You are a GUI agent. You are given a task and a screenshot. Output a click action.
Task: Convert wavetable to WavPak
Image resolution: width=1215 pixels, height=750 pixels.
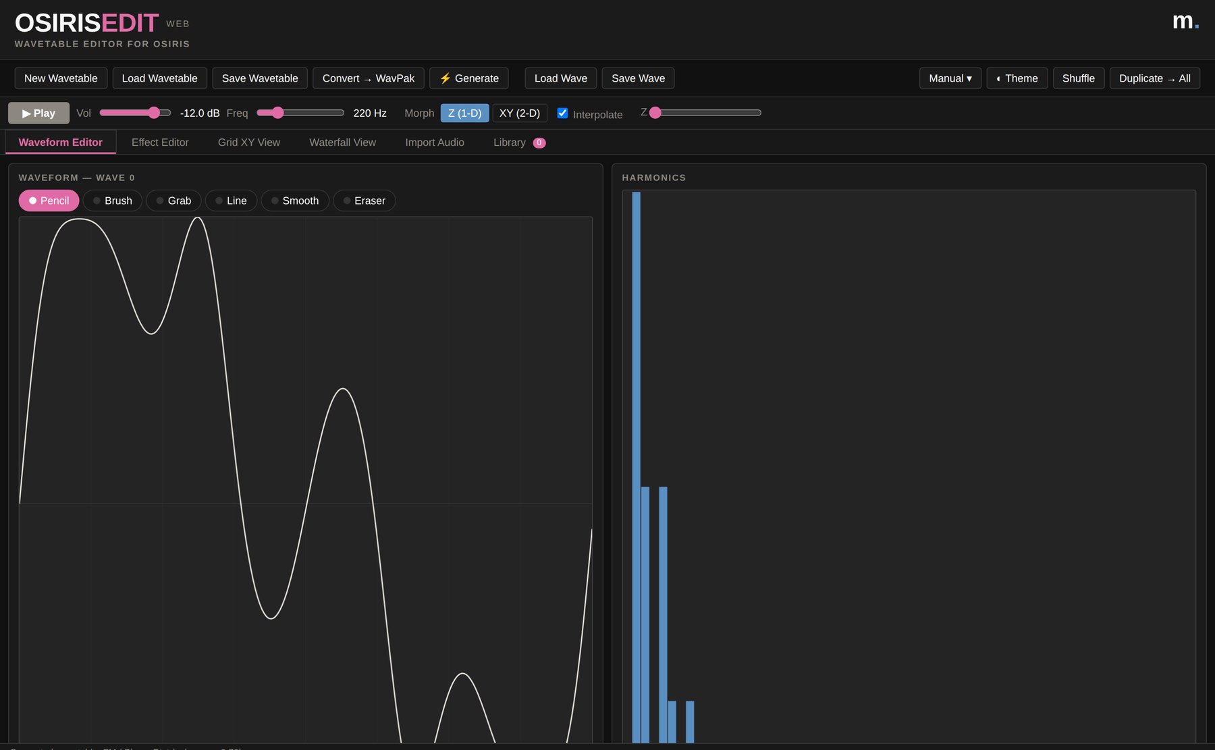tap(369, 78)
